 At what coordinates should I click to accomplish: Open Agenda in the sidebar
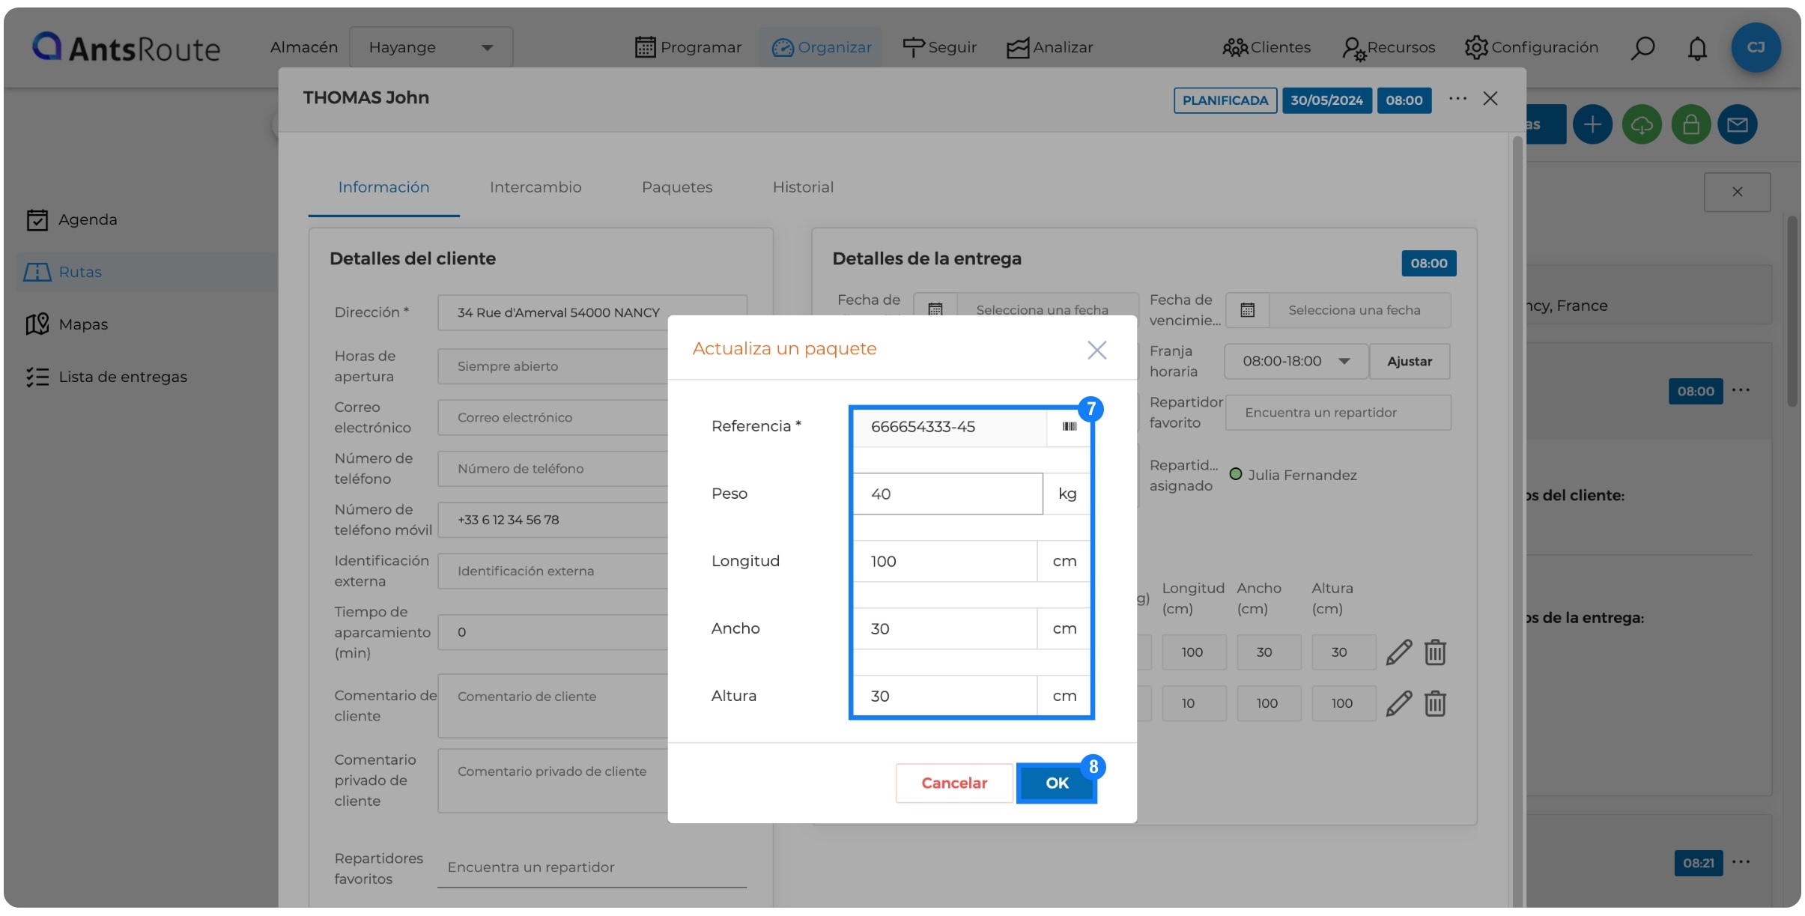pyautogui.click(x=72, y=219)
